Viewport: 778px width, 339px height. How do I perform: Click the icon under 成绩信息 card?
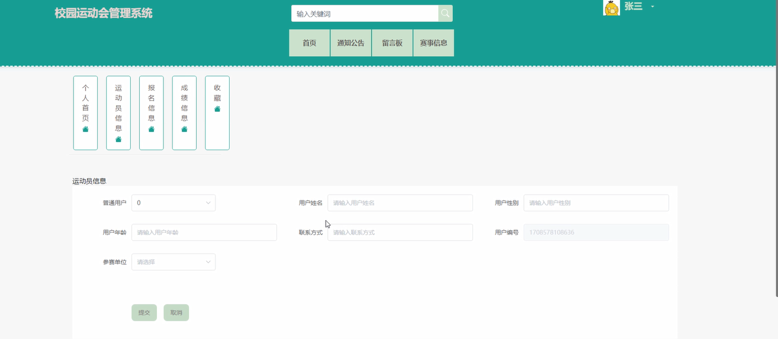pos(184,129)
